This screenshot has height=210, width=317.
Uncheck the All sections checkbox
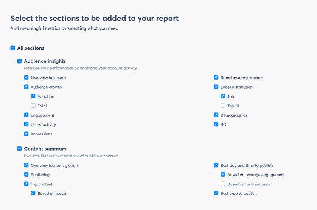point(12,48)
